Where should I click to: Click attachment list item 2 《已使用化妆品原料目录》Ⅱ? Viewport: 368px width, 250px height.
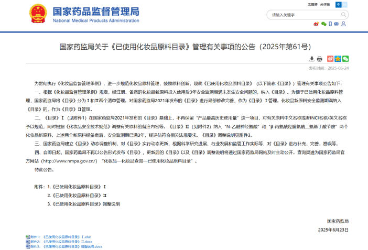[77, 195]
